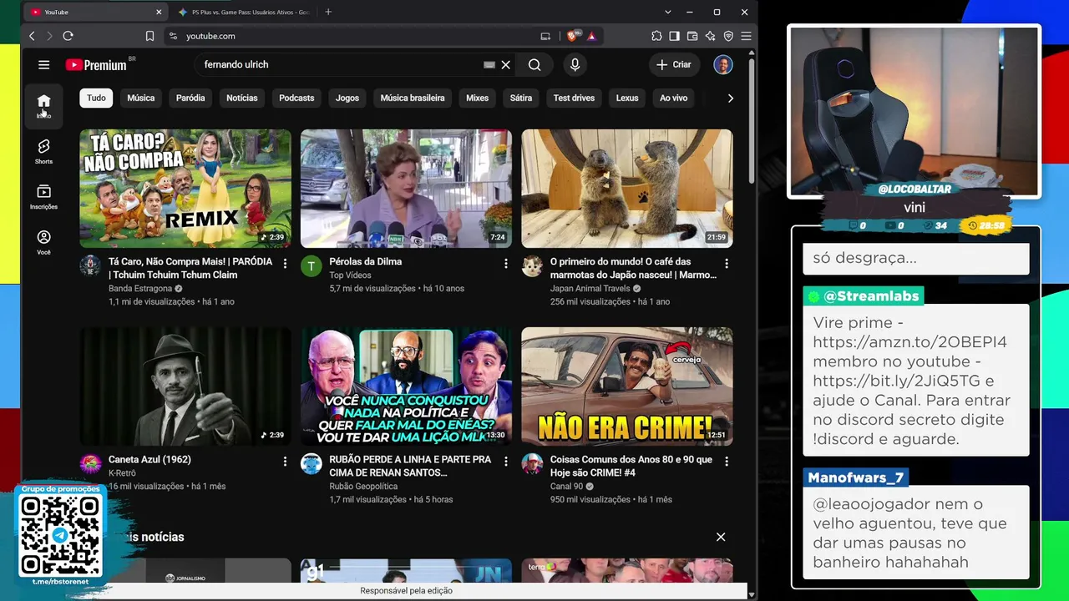Image resolution: width=1069 pixels, height=601 pixels.
Task: Switch to the PS Plus vs. Game Pass tab
Action: point(243,12)
